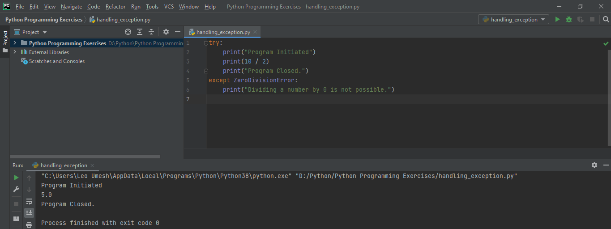611x229 pixels.
Task: Open the View menu
Action: (50, 7)
